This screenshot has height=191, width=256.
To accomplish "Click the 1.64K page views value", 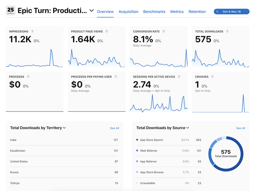I will click(x=83, y=40).
